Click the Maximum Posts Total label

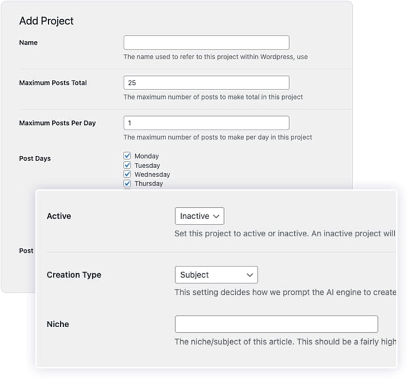click(53, 83)
